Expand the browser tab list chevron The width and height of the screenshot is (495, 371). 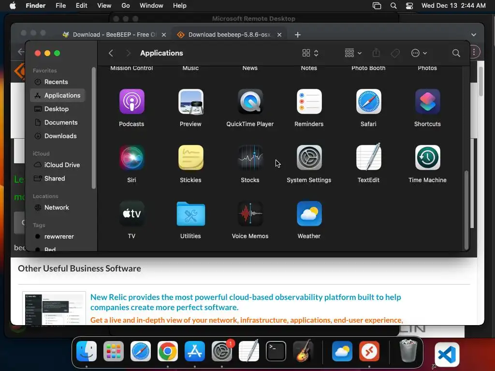(x=474, y=35)
